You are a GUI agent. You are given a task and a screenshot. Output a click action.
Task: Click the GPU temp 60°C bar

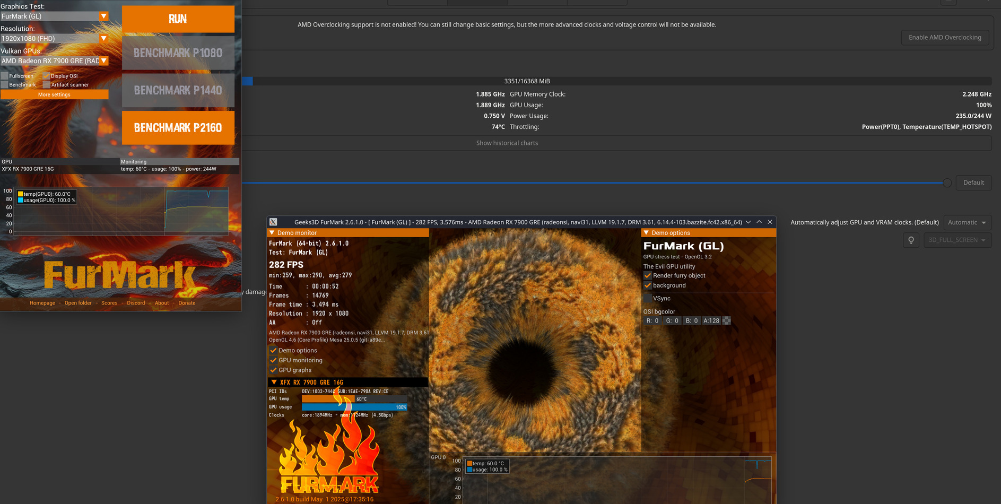tap(354, 399)
